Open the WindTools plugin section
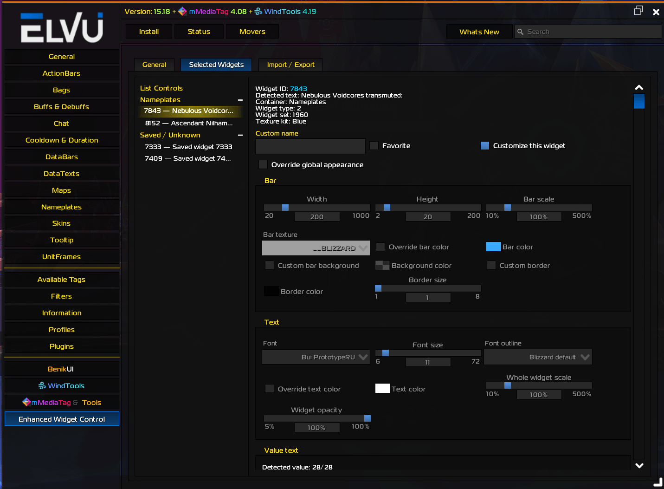Image resolution: width=664 pixels, height=489 pixels. pos(62,386)
